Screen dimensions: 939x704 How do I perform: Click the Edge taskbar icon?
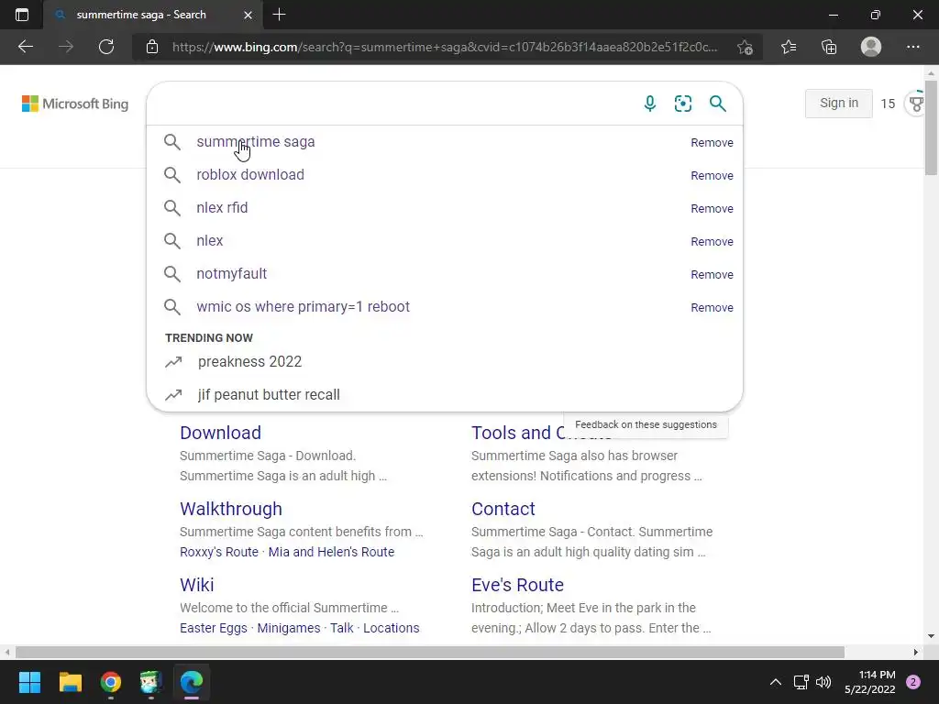(x=192, y=682)
